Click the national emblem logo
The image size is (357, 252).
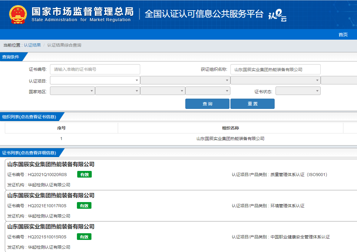[x=18, y=15]
